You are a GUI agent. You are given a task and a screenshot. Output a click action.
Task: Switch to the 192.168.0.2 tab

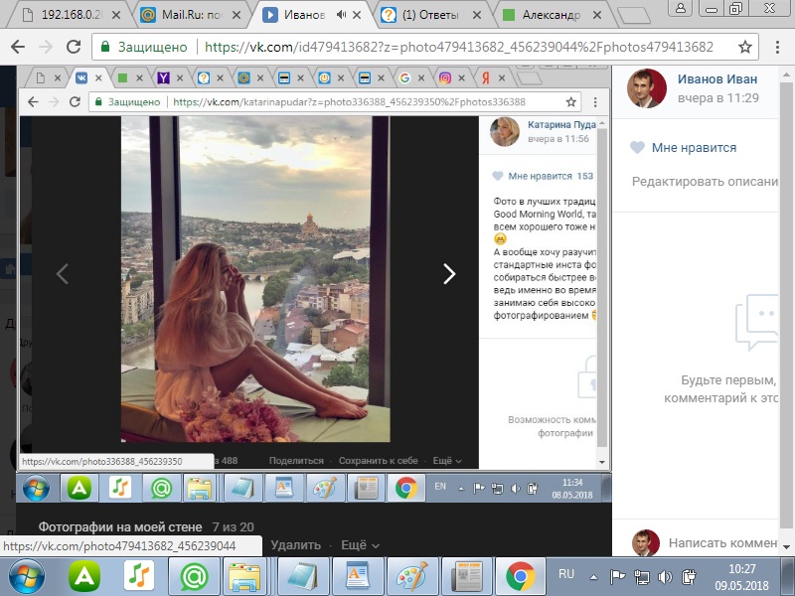coord(70,15)
